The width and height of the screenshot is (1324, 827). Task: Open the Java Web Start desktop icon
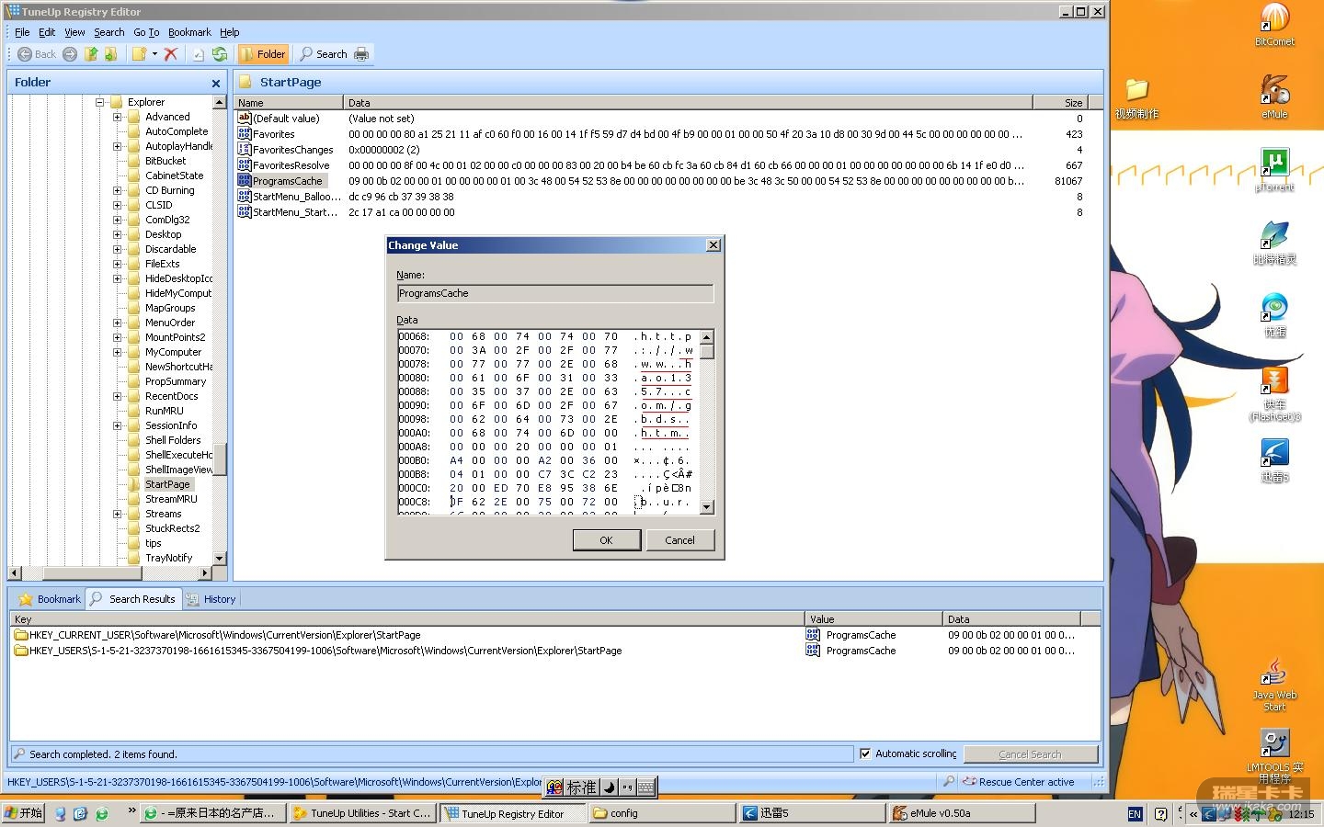[x=1274, y=685]
